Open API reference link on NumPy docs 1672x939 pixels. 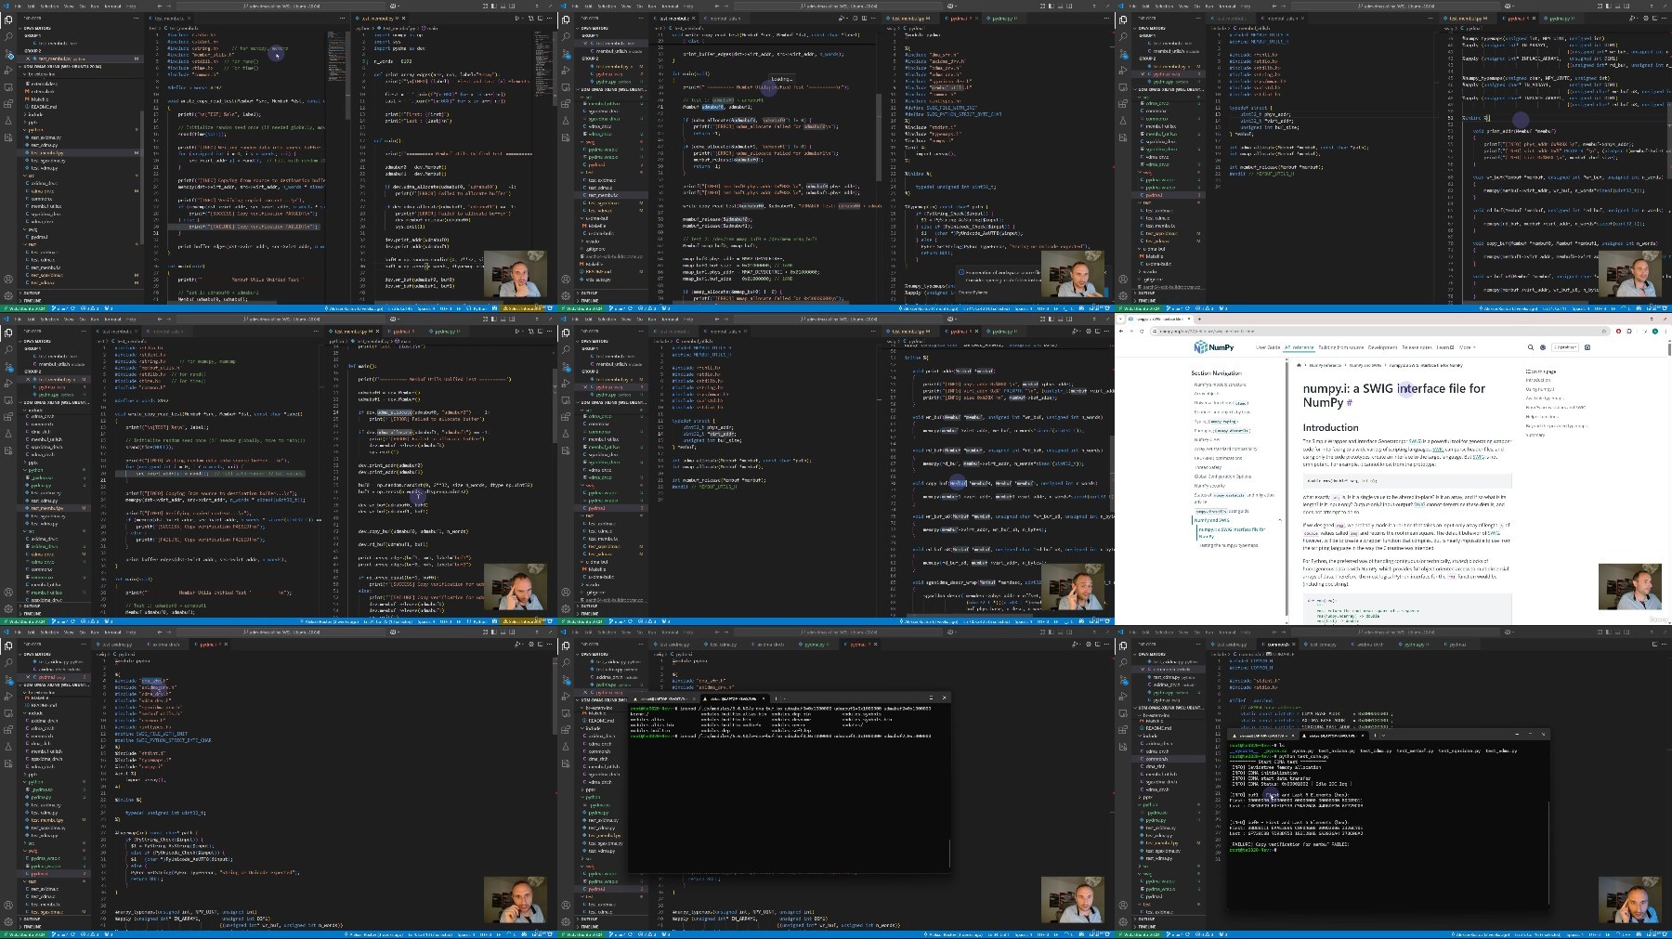1300,347
